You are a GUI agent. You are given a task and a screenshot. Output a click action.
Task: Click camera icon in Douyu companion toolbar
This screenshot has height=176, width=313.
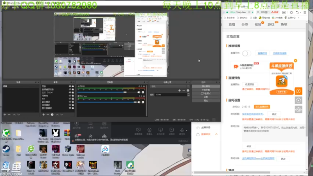tap(149, 130)
